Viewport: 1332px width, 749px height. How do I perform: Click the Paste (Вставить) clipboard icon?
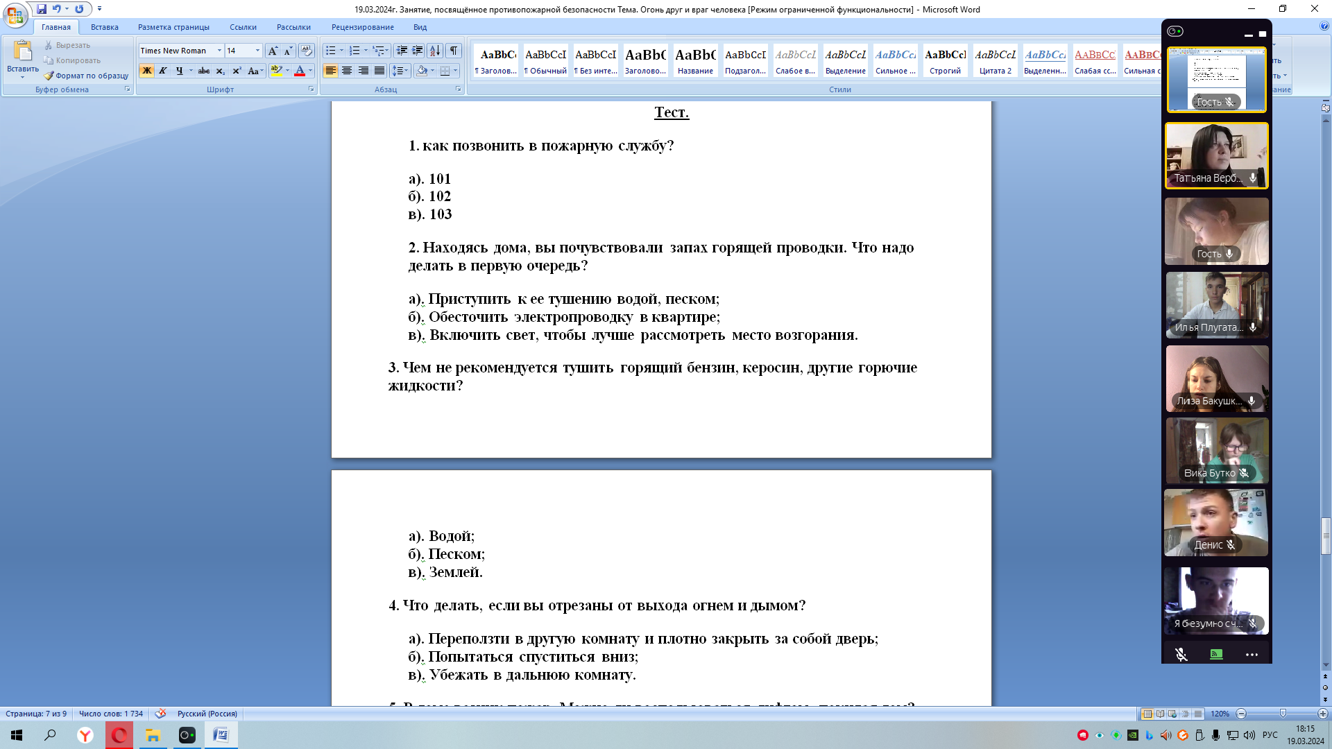22,51
